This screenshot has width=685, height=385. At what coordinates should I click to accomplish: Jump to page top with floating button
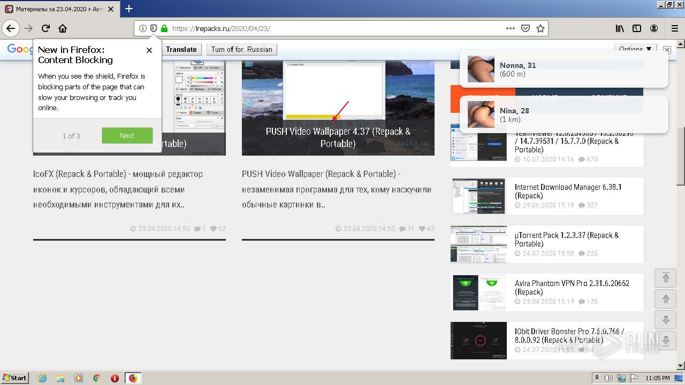coord(666,278)
